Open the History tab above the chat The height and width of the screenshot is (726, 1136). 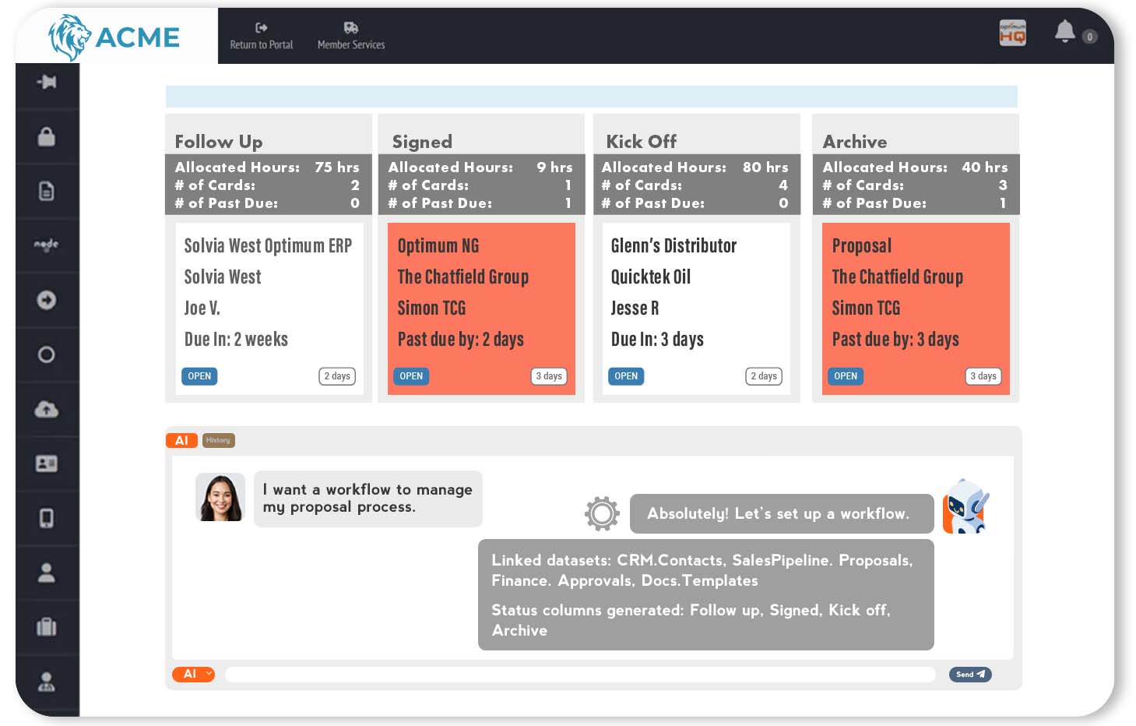(x=218, y=440)
